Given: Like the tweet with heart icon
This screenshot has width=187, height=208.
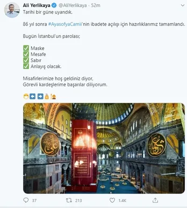Looking at the screenshot, I should [x=112, y=200].
